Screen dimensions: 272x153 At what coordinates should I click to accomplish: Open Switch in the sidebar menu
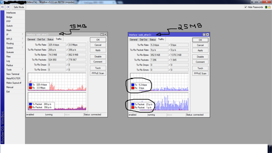10,26
